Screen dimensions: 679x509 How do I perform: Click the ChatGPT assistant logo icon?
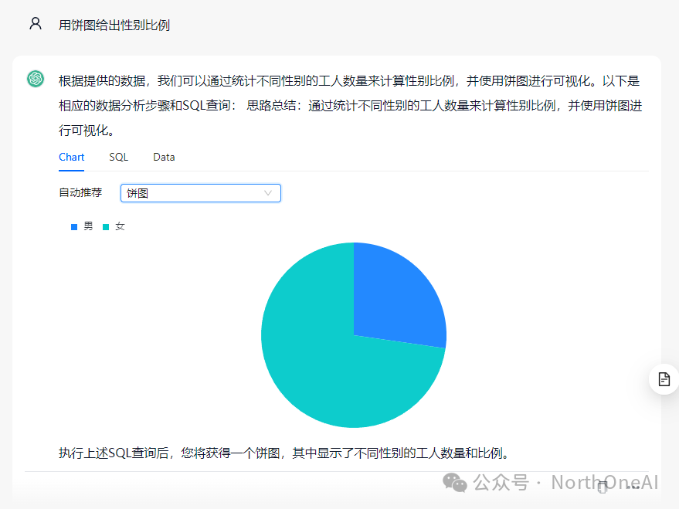(36, 79)
